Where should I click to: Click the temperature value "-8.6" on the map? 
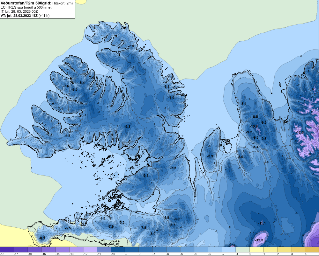click(x=240, y=156)
